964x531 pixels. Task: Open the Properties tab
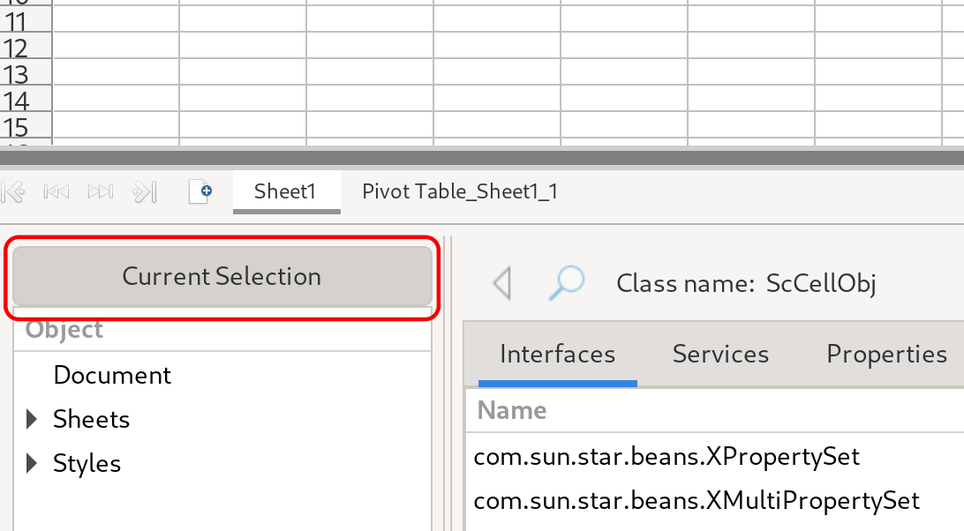886,355
